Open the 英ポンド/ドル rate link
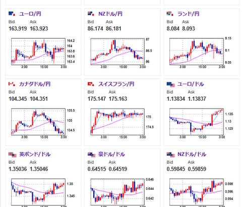 coord(35,154)
